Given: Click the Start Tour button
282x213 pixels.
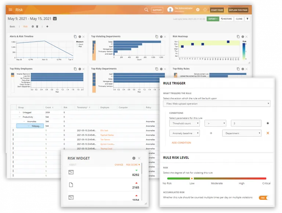Looking at the screenshot, I should [217, 10].
